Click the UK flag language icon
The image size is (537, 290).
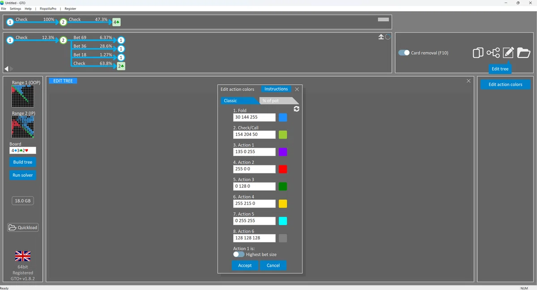tap(23, 256)
